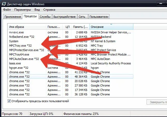
Task: Select chrome.exe row using 20 028 КБ
Action: tap(70, 81)
